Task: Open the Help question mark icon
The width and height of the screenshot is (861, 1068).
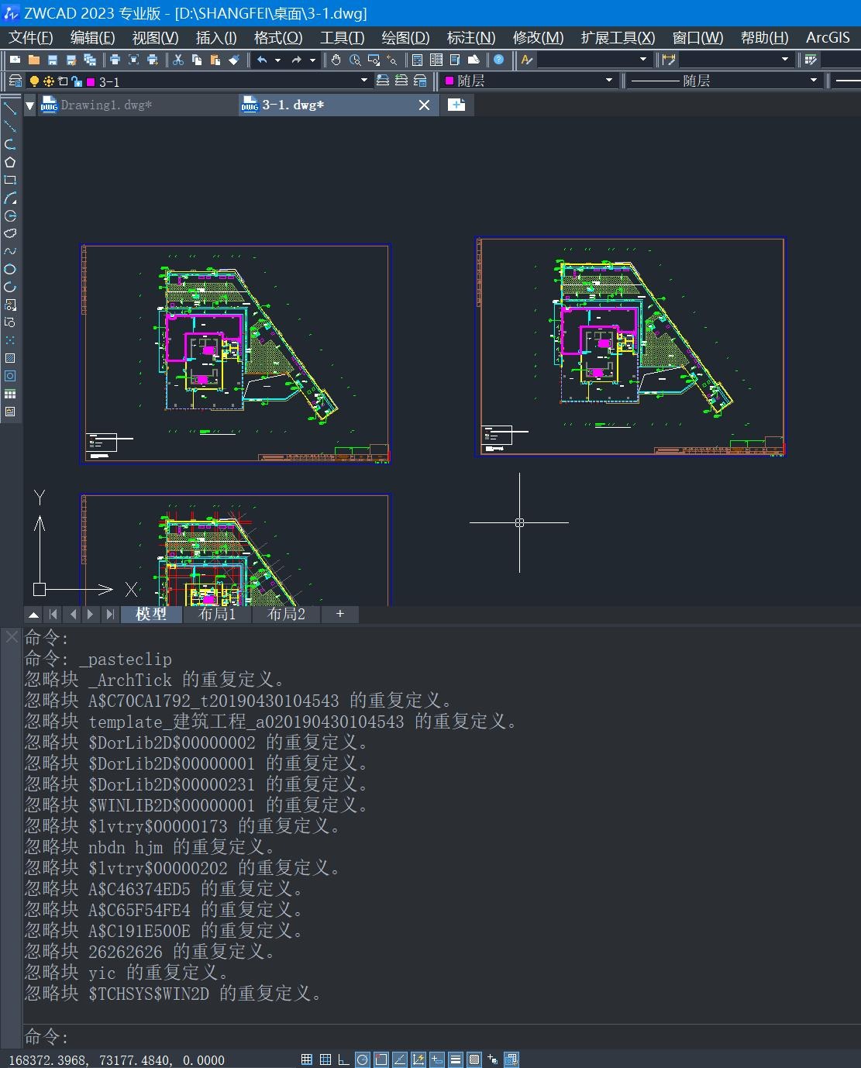Action: 498,60
